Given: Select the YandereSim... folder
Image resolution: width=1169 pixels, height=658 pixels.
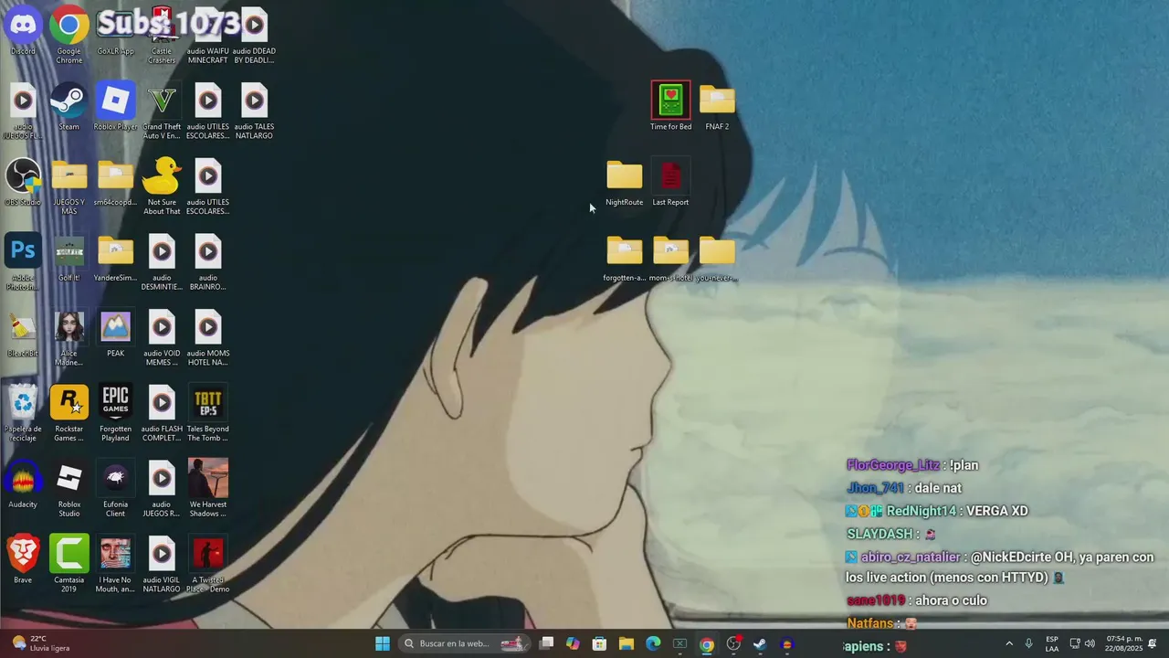Looking at the screenshot, I should (116, 258).
